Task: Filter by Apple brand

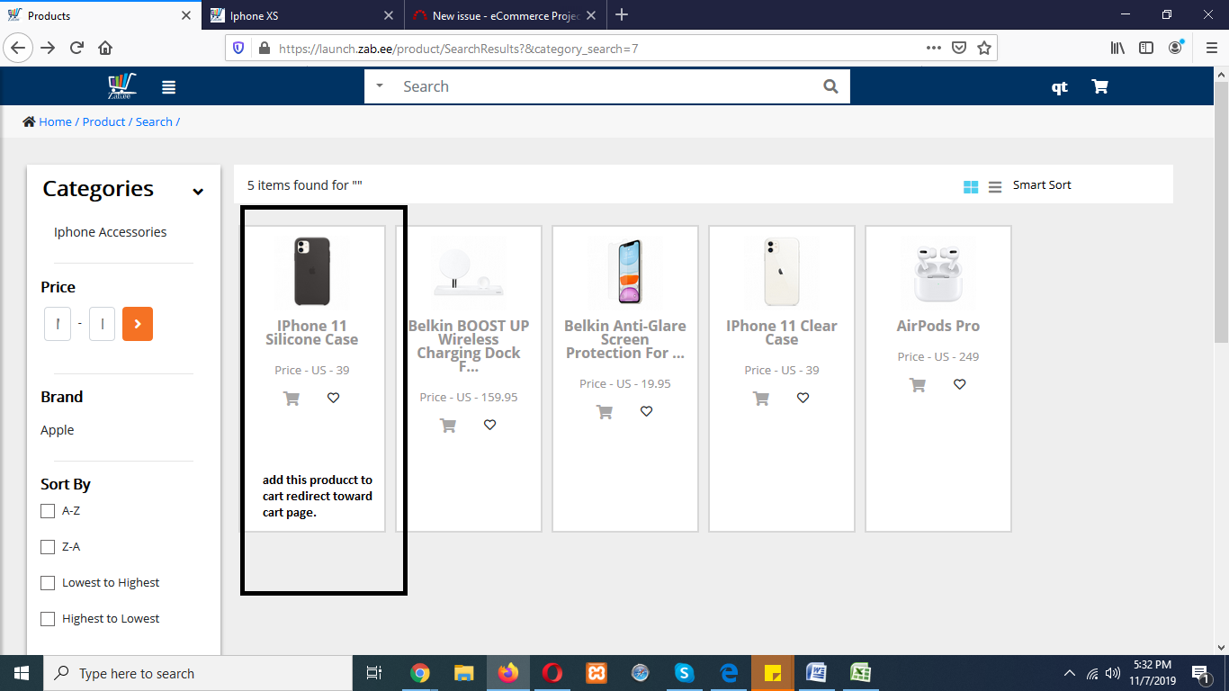Action: (x=58, y=430)
